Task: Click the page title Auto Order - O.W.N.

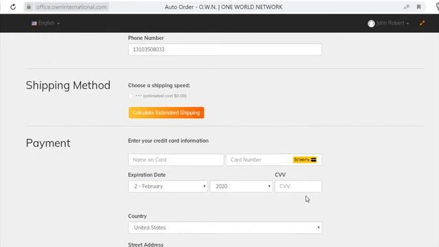Action: pyautogui.click(x=224, y=7)
